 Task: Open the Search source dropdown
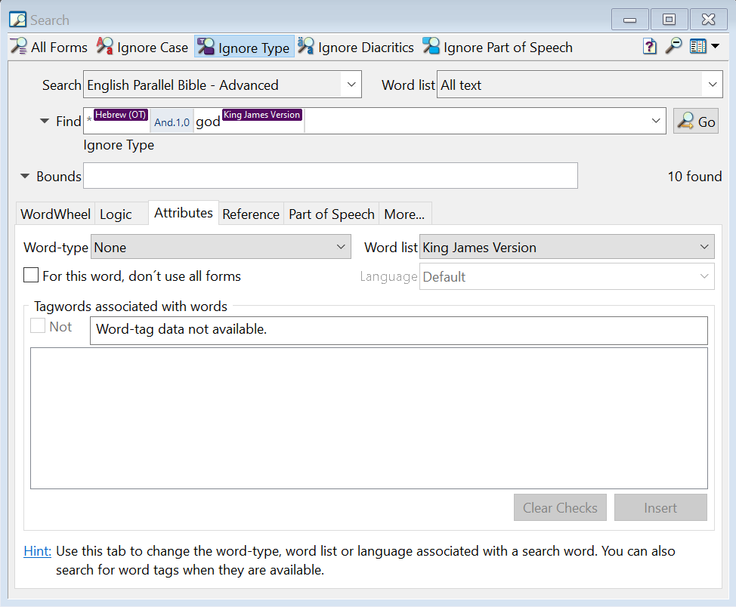(x=222, y=85)
